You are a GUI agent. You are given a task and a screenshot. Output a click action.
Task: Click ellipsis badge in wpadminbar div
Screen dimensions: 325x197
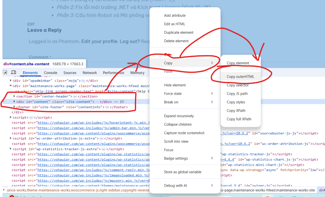(x=83, y=81)
